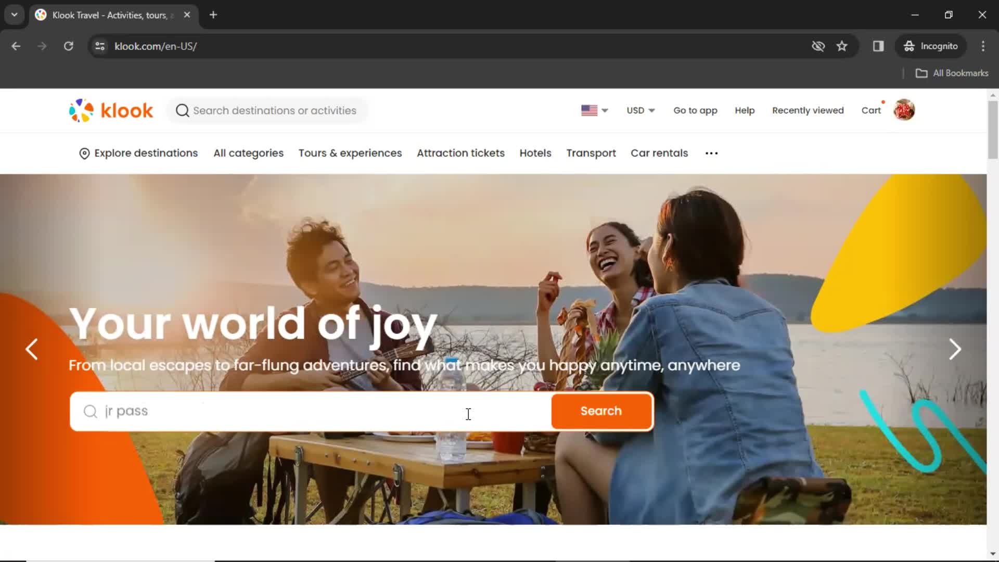999x562 pixels.
Task: Select the Tours & experiences tab
Action: tap(350, 152)
